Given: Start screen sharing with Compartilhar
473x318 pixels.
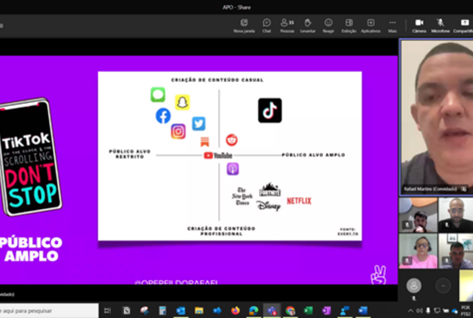Looking at the screenshot, I should coord(464,25).
